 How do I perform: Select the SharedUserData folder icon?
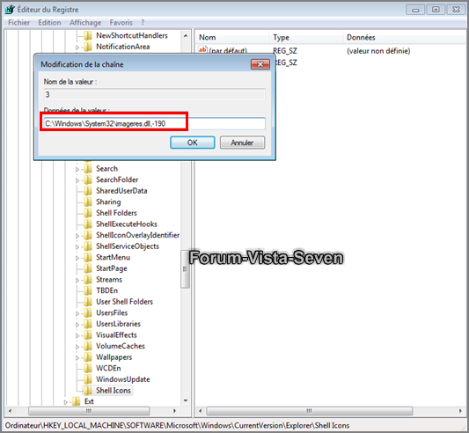tap(87, 191)
